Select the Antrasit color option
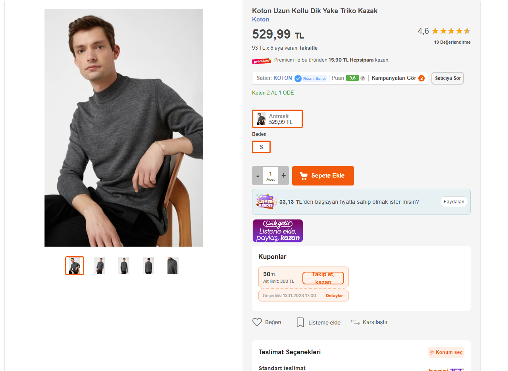 [277, 119]
